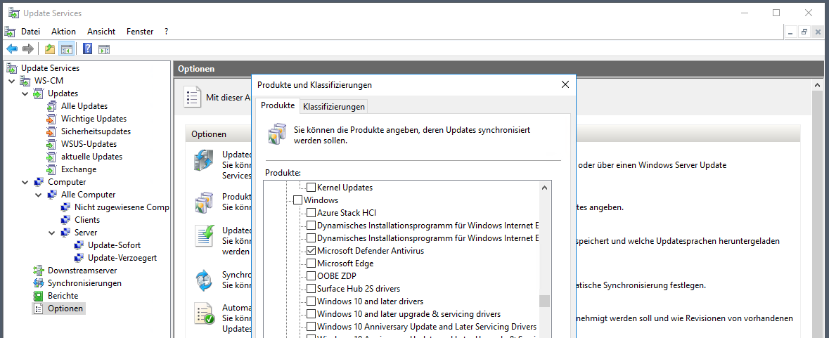
Task: Switch to the Klassifizierungen tab
Action: coord(333,107)
